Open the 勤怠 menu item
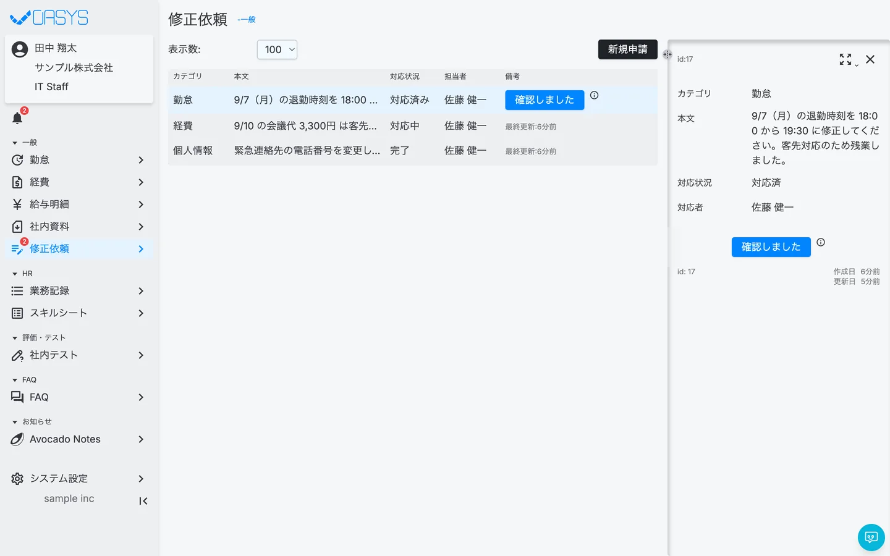 click(x=79, y=160)
